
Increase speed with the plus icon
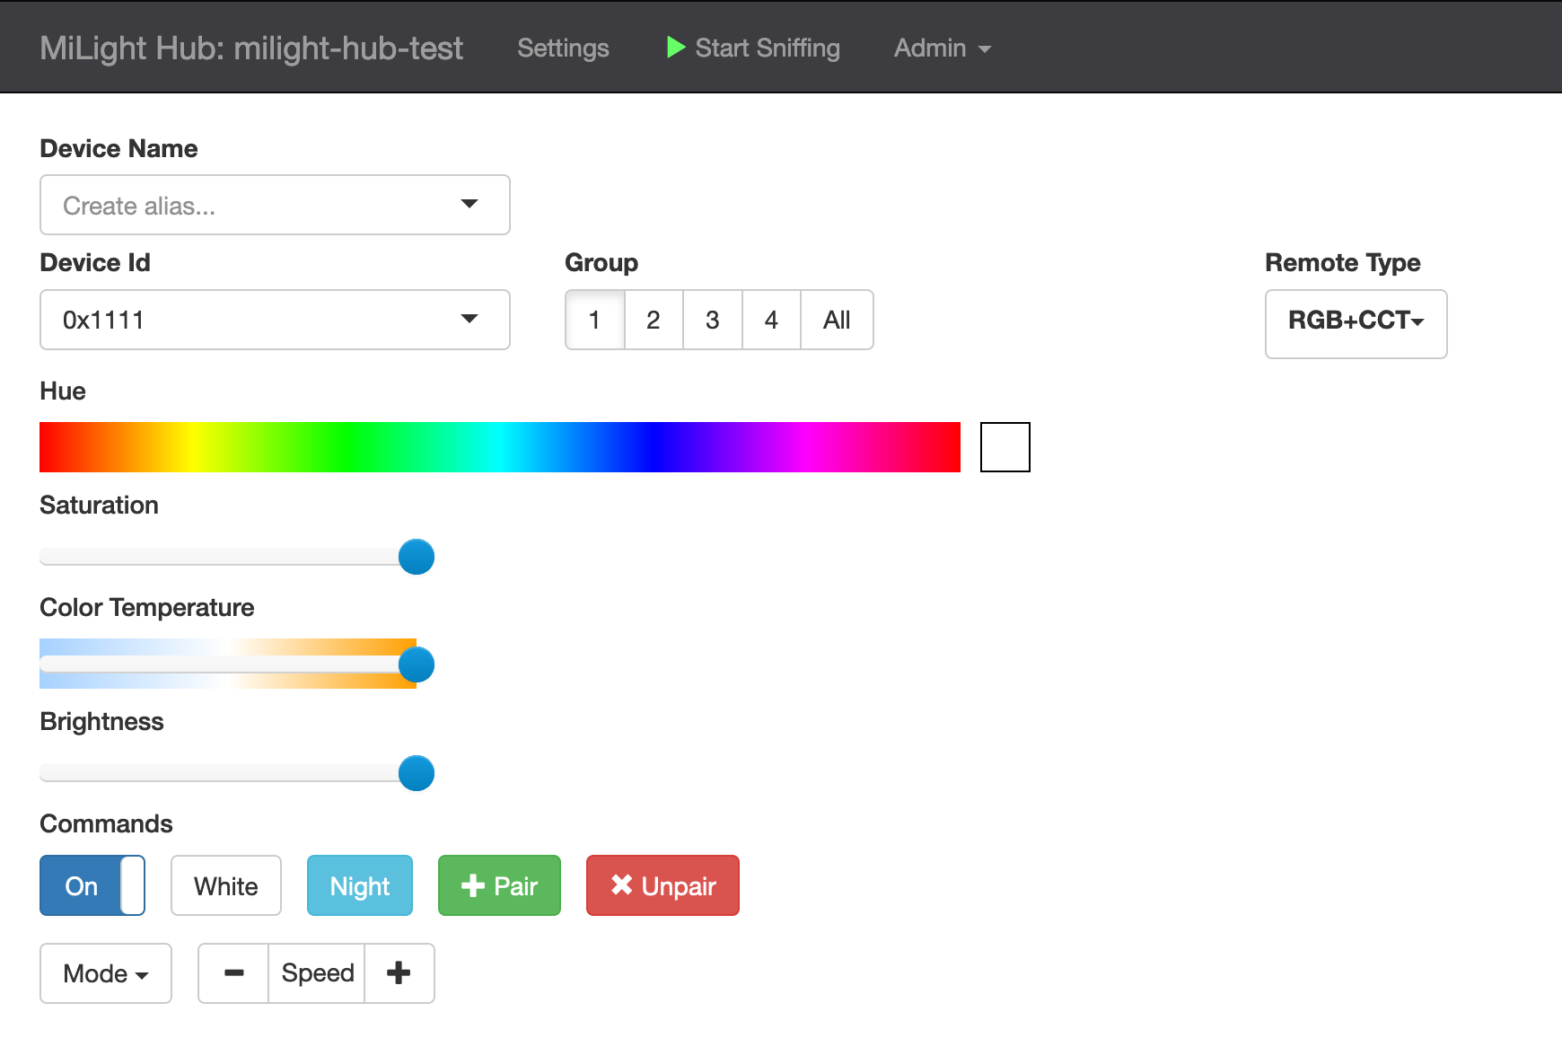click(399, 973)
